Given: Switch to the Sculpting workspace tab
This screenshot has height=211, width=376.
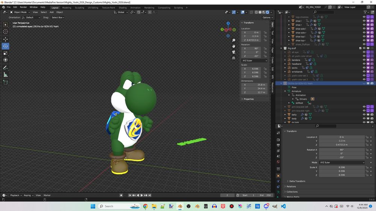Looking at the screenshot, I should 79,7.
